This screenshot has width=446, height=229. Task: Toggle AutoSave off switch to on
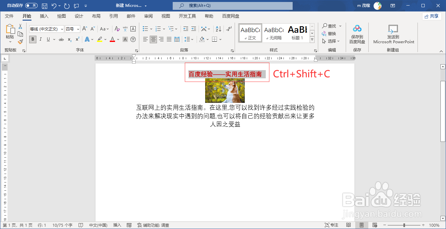[32, 5]
